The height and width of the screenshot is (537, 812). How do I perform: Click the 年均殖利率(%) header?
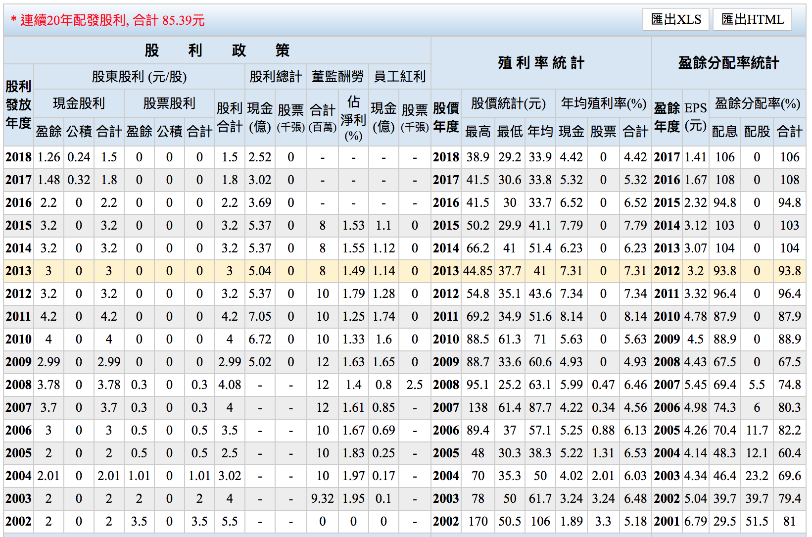click(x=603, y=103)
